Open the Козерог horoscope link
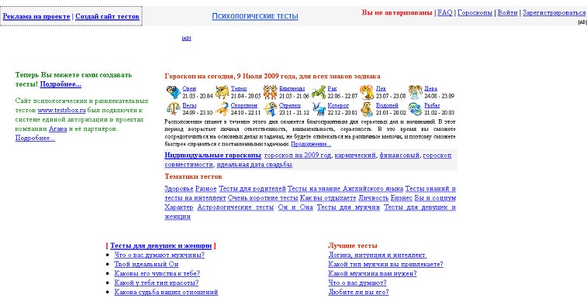The image size is (587, 298). [x=338, y=105]
